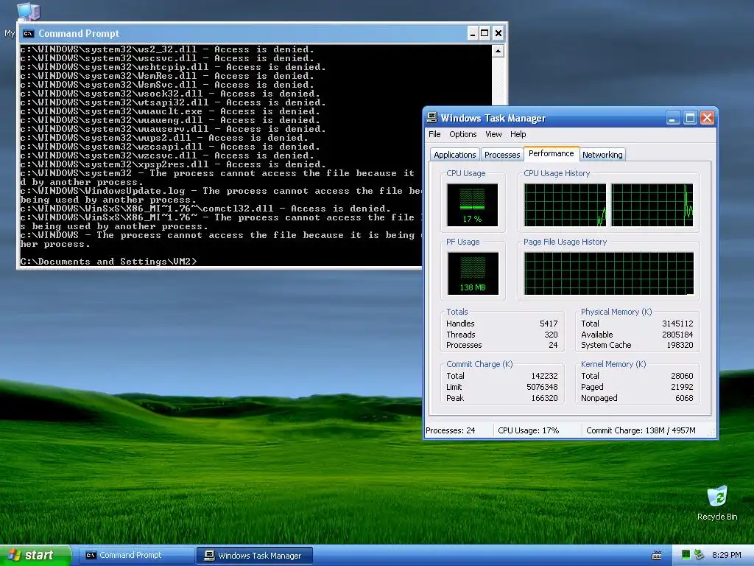Click the CPU Usage 17 % gauge
The image size is (754, 566).
[472, 205]
